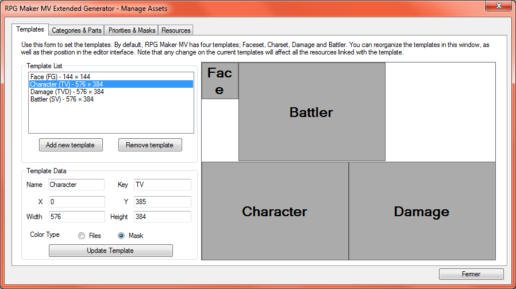This screenshot has height=289, width=516.
Task: Switch to the Templates tab
Action: coord(30,29)
